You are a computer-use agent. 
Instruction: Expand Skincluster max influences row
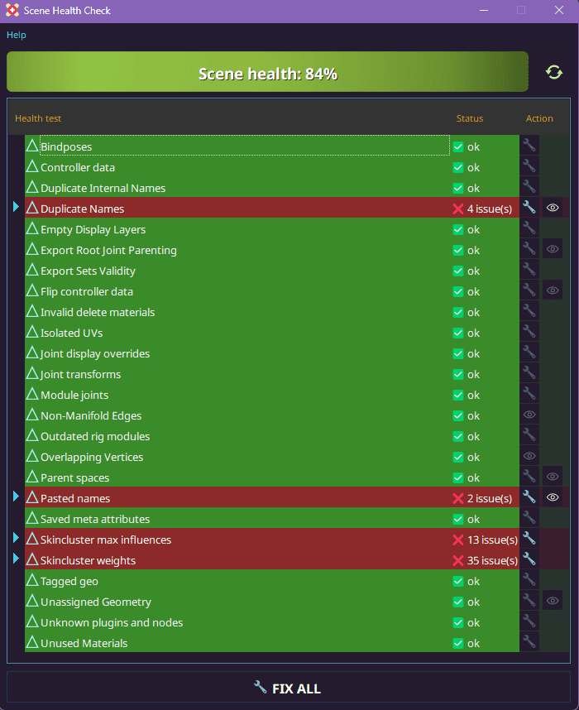pyautogui.click(x=17, y=538)
